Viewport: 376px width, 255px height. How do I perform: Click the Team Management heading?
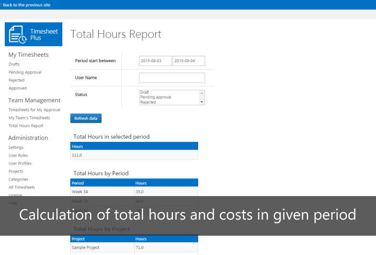34,100
